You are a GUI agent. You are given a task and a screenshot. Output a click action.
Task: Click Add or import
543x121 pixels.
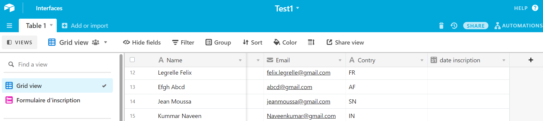(x=85, y=26)
